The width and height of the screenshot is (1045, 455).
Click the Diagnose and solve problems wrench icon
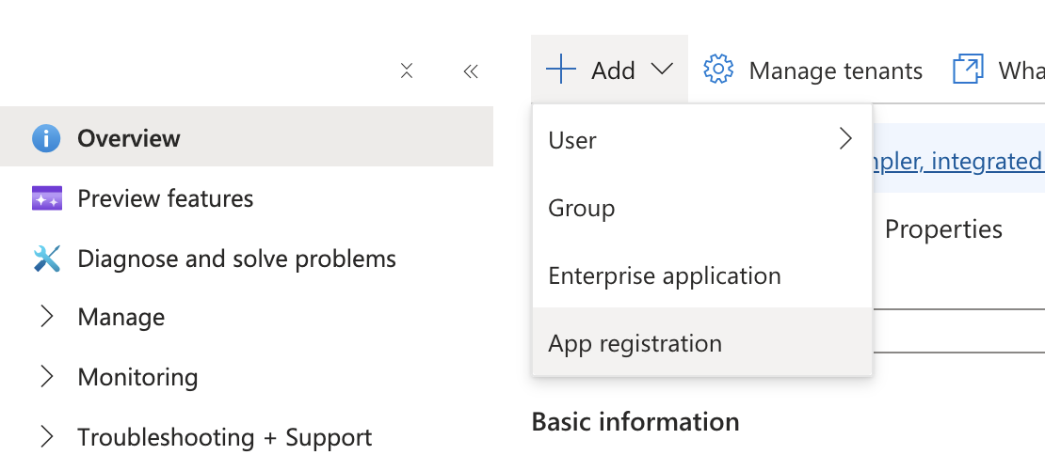pos(46,259)
